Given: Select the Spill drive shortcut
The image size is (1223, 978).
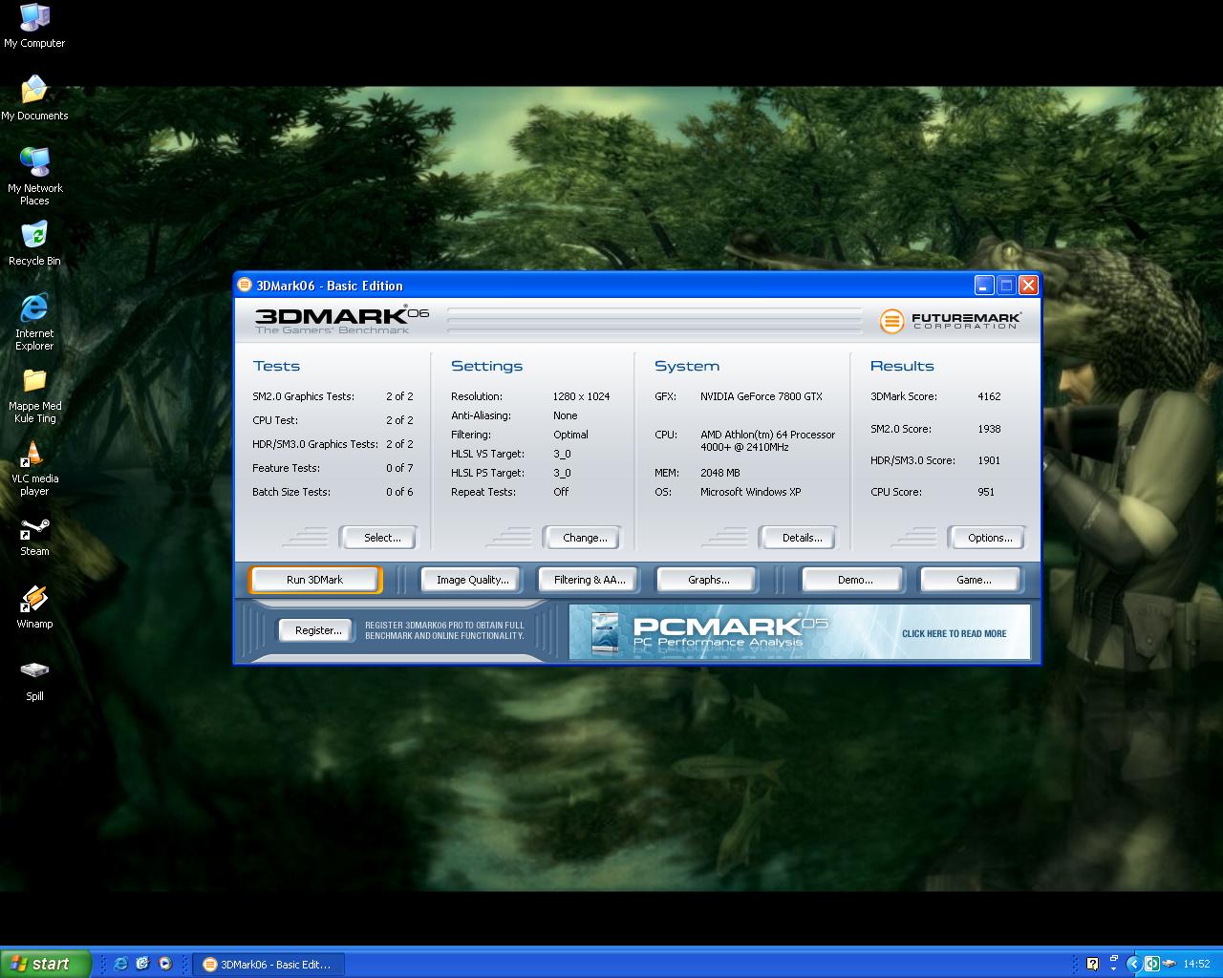Looking at the screenshot, I should 34,680.
